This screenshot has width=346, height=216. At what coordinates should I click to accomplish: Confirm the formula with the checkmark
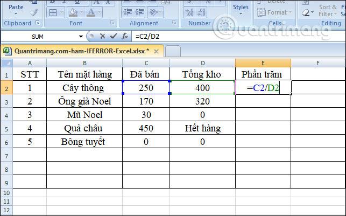click(x=114, y=36)
